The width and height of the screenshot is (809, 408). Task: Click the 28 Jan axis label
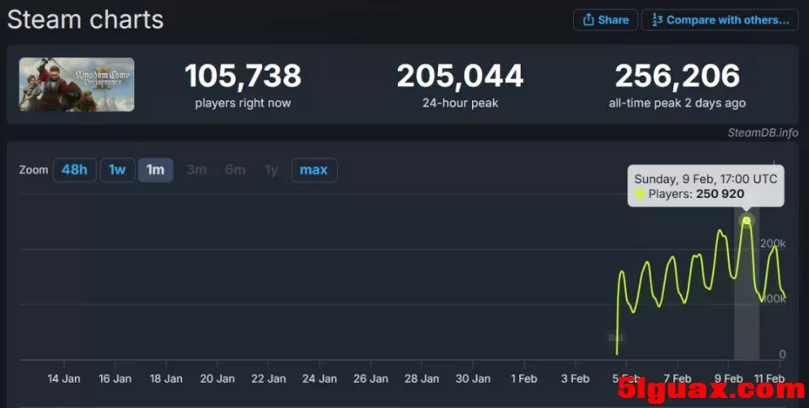pos(421,378)
